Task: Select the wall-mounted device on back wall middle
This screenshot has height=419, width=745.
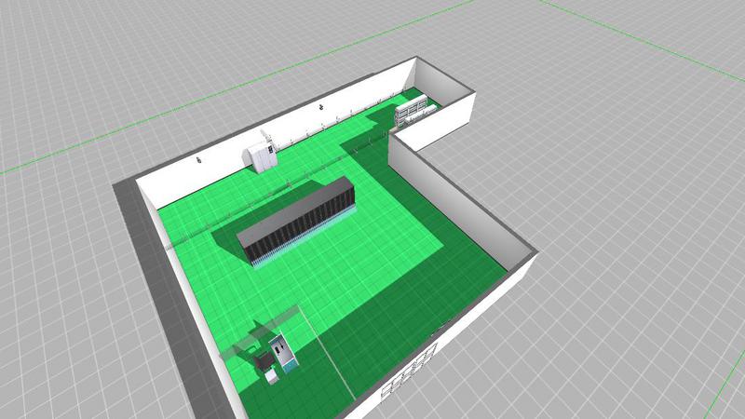Action: [x=322, y=108]
